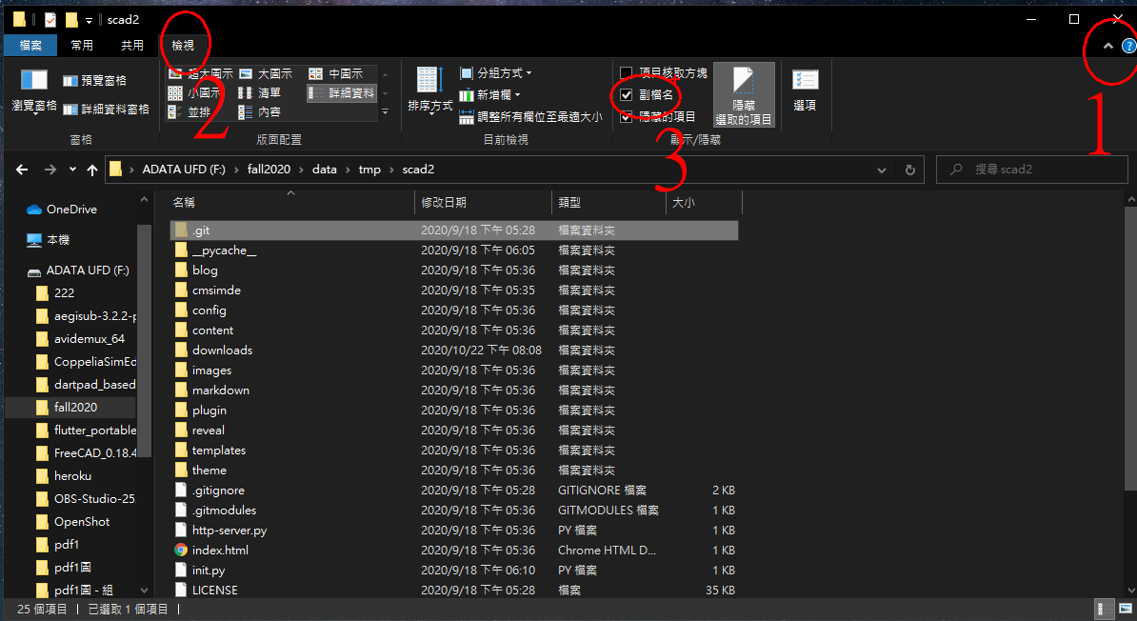Toggle the Hidden items (隱藏的項目) checkbox
The height and width of the screenshot is (621, 1137).
(627, 117)
